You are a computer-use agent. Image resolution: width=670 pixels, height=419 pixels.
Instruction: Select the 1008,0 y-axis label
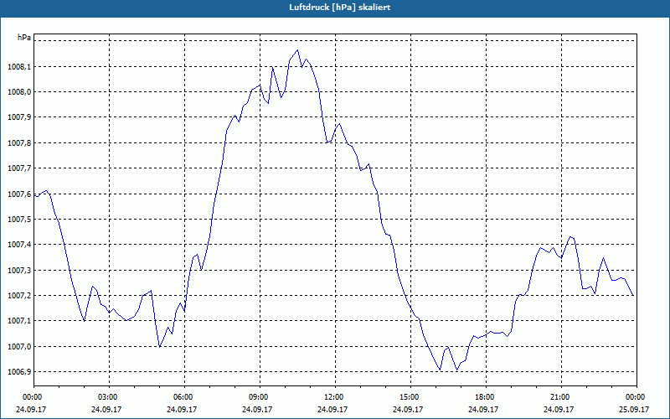pos(19,92)
